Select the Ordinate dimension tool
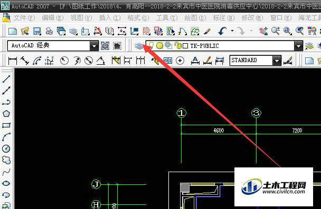 (x=49, y=61)
